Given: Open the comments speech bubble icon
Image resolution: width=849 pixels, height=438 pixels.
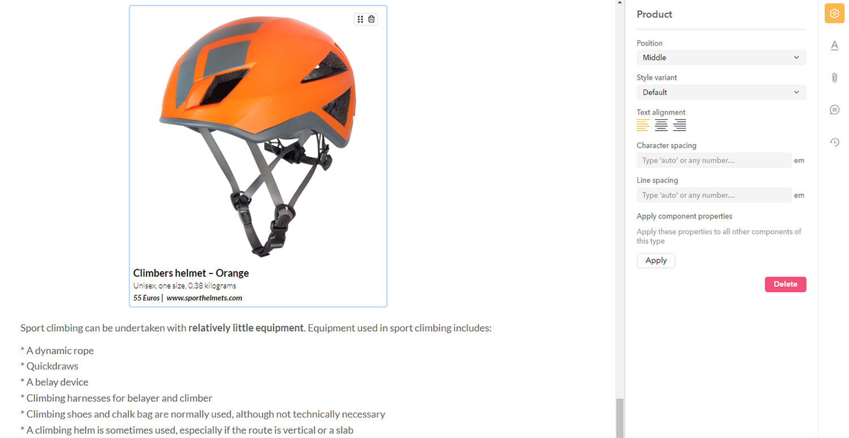Looking at the screenshot, I should click(x=834, y=110).
